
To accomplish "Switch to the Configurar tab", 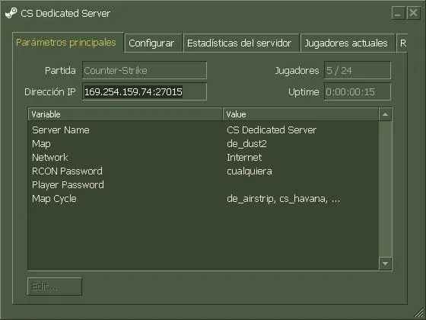I will pos(153,43).
